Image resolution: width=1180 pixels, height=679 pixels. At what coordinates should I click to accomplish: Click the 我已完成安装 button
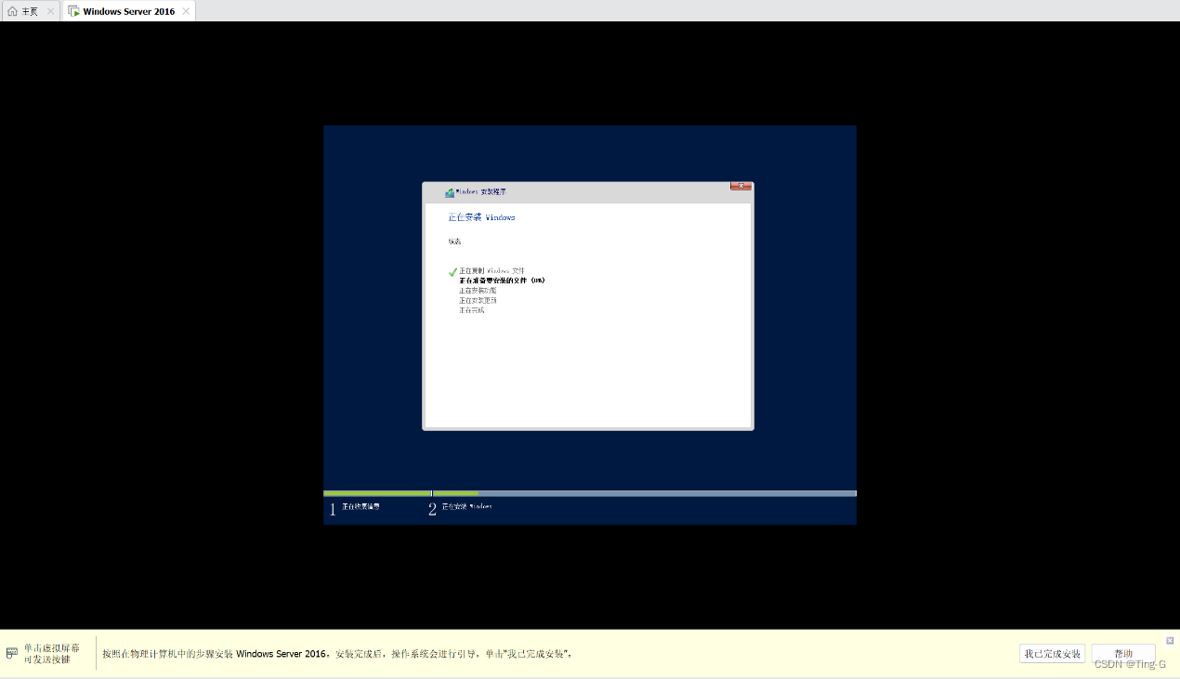[1052, 654]
